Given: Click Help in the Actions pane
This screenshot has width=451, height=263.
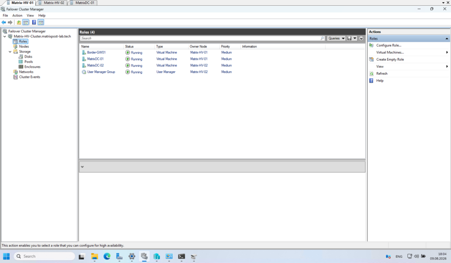Looking at the screenshot, I should point(380,80).
